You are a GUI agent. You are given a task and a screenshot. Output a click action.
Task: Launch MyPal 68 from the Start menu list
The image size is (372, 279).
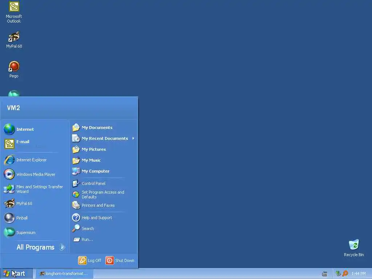35,203
